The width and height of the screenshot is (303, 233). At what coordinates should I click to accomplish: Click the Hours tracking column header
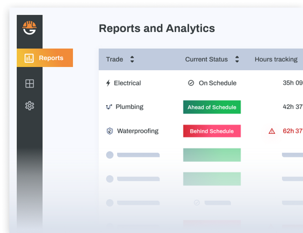276,59
